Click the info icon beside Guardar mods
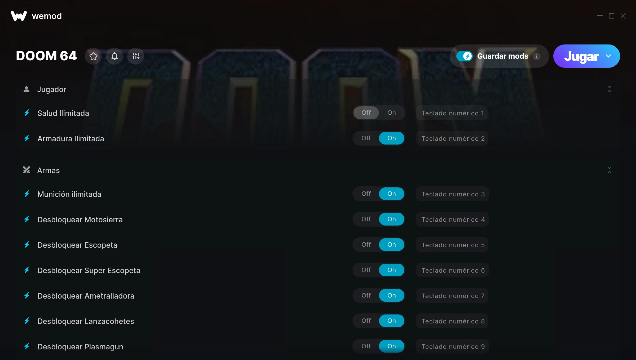Viewport: 636px width, 360px height. click(537, 56)
